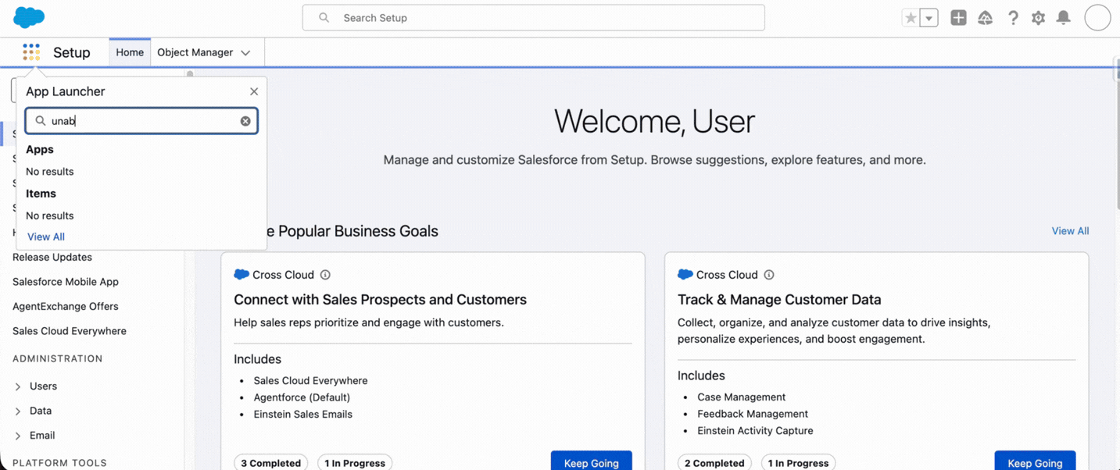Screen dimensions: 1120x470
Task: Switch to the Home tab
Action: coord(130,52)
